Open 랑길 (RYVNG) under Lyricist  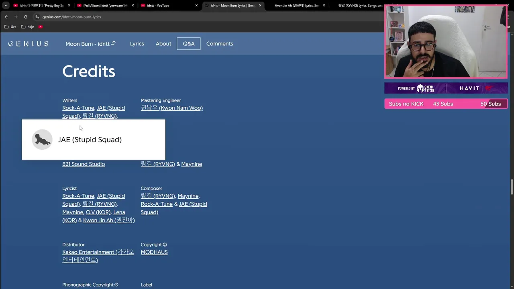tap(99, 204)
